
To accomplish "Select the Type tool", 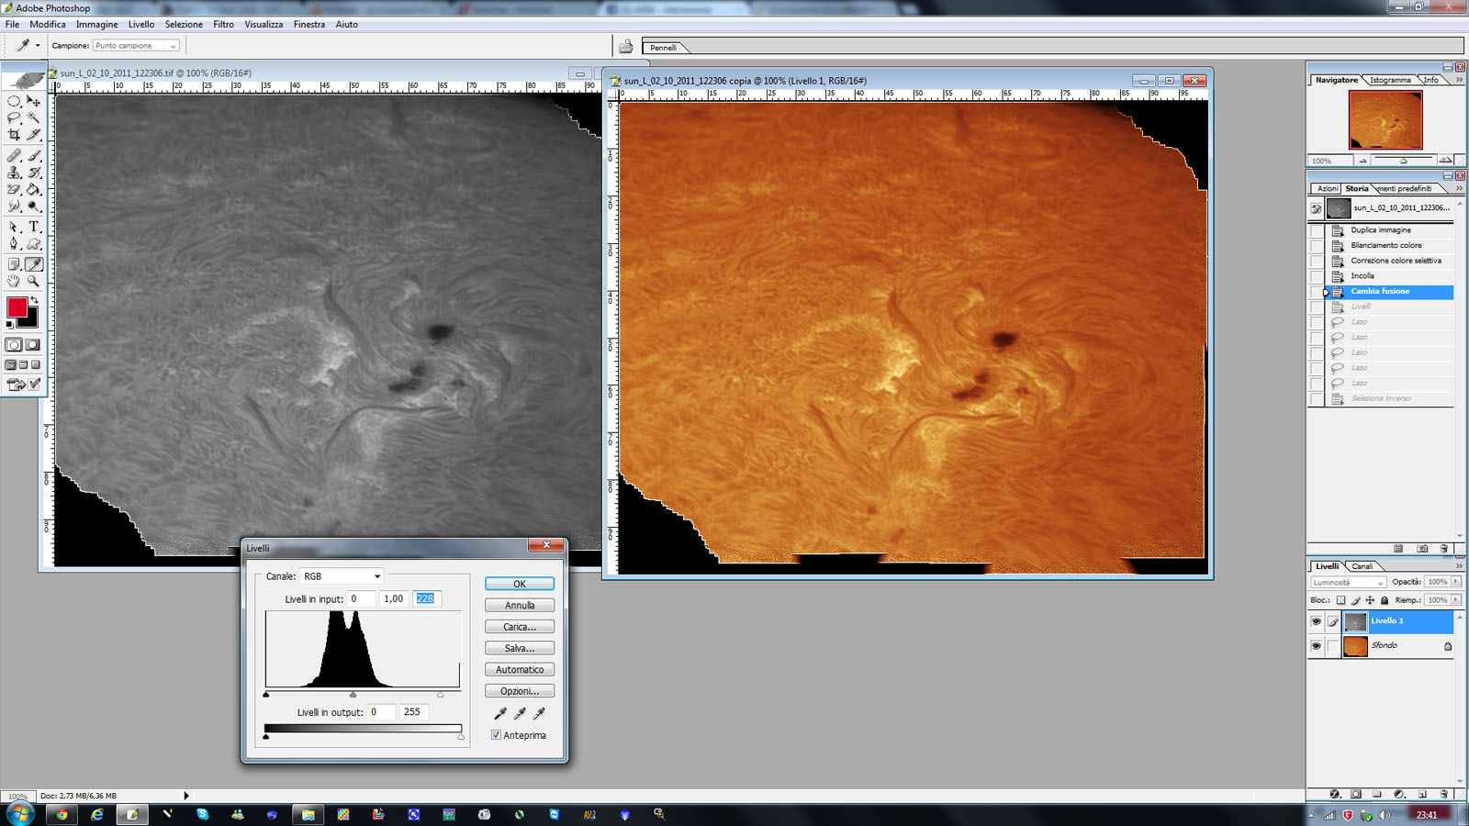I will 34,227.
